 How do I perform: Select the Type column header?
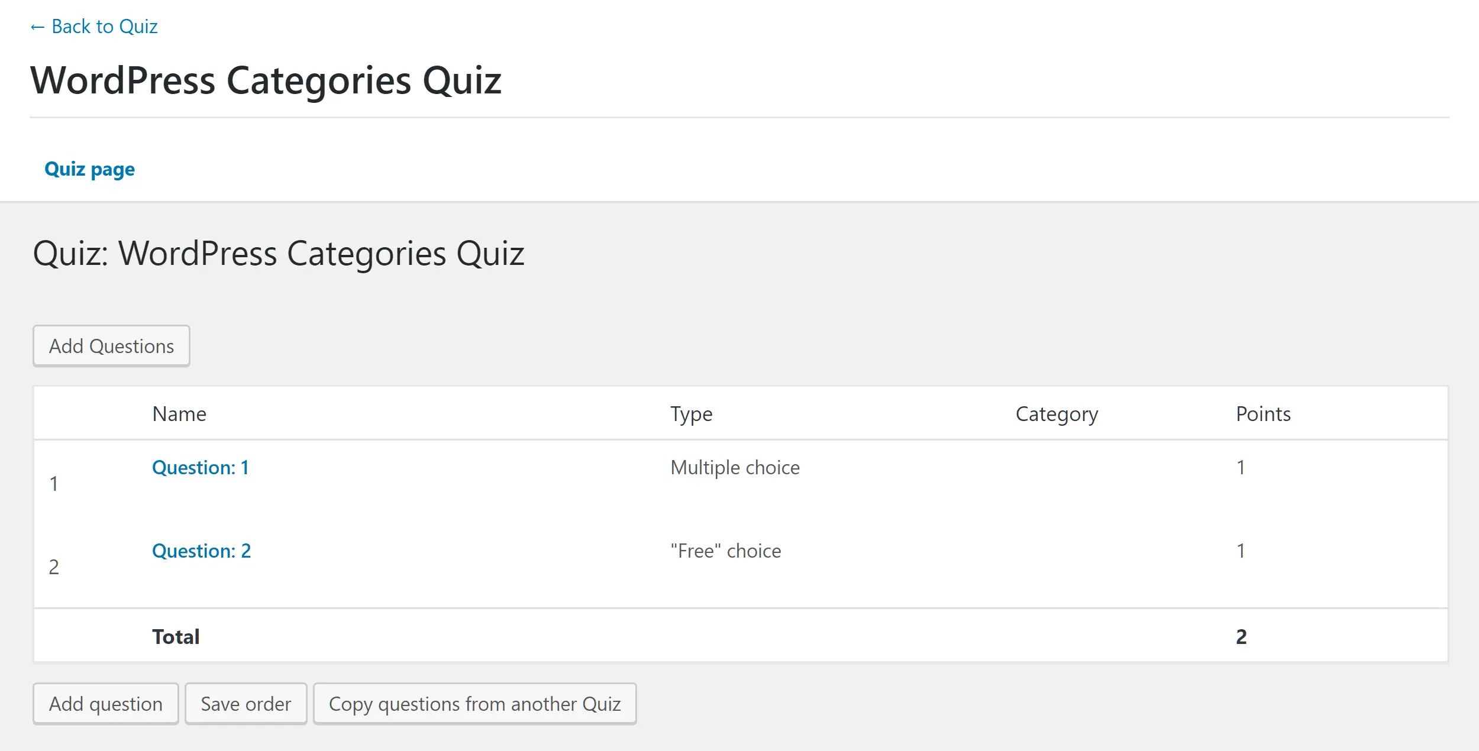click(x=691, y=414)
